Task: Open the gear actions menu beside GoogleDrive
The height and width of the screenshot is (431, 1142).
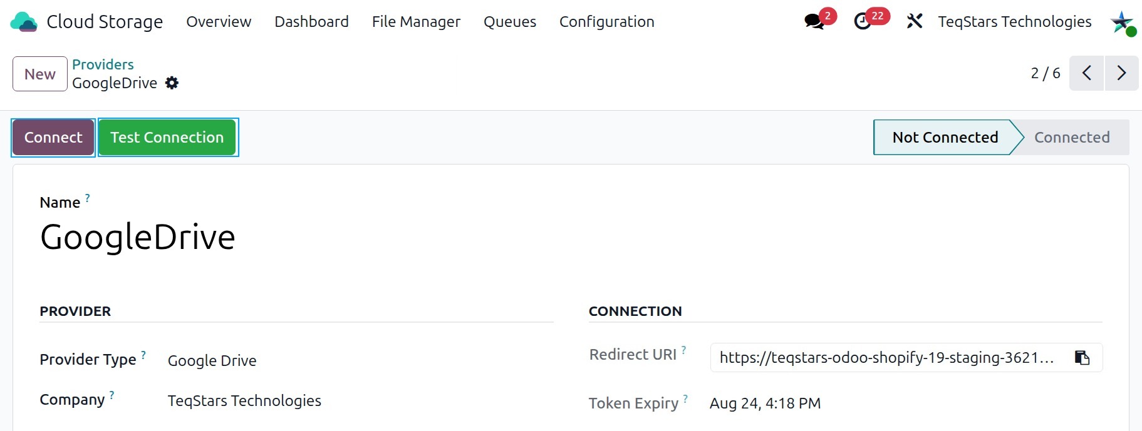Action: pyautogui.click(x=172, y=83)
